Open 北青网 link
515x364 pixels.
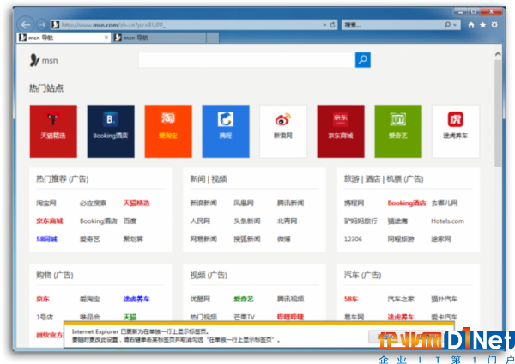coord(287,221)
